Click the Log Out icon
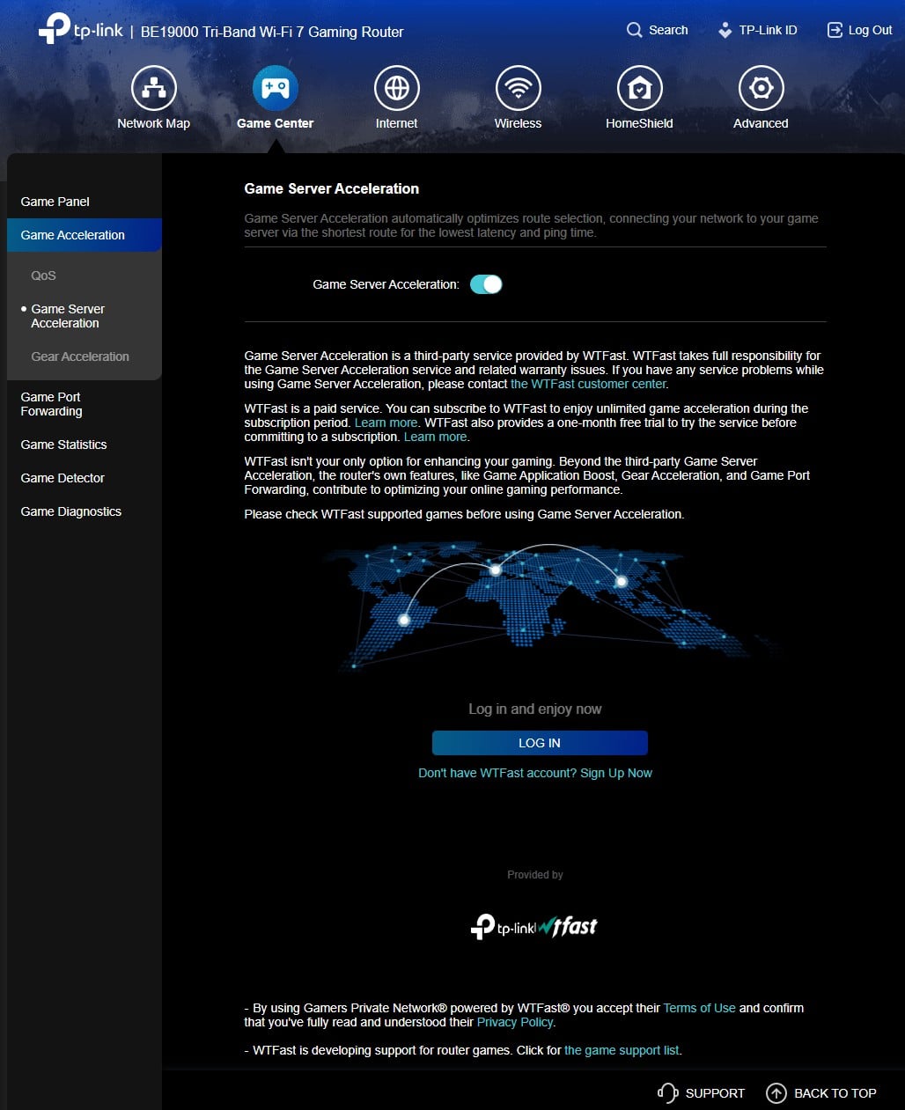Image resolution: width=905 pixels, height=1110 pixels. 835,30
